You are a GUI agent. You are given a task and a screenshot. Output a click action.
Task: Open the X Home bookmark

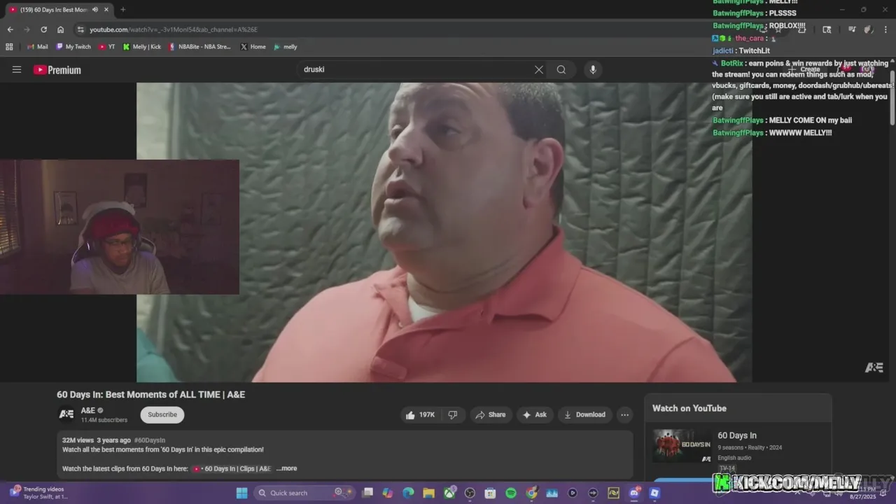click(253, 47)
